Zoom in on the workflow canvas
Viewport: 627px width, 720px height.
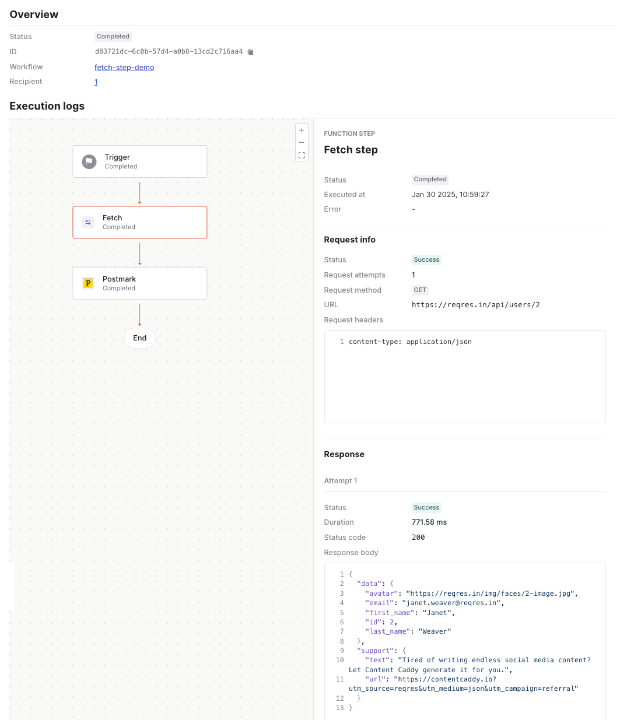coord(302,130)
